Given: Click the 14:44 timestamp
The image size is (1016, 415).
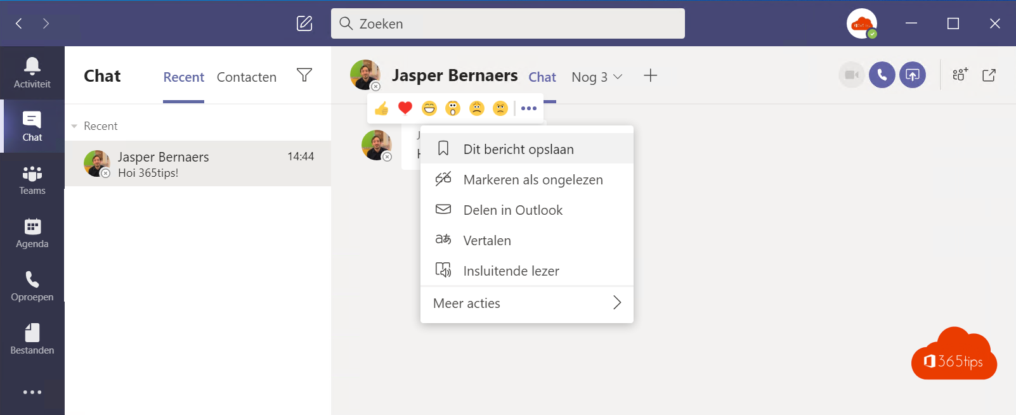Looking at the screenshot, I should coord(301,156).
